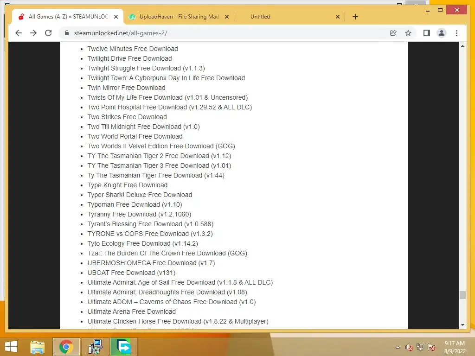The image size is (475, 356).
Task: Open Twin Mirror Free Download link
Action: click(126, 88)
